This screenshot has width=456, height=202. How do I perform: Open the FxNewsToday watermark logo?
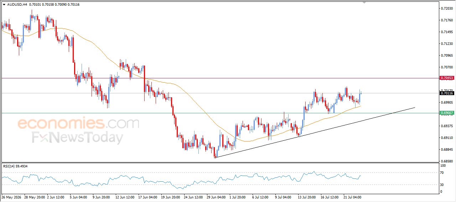coord(78,137)
